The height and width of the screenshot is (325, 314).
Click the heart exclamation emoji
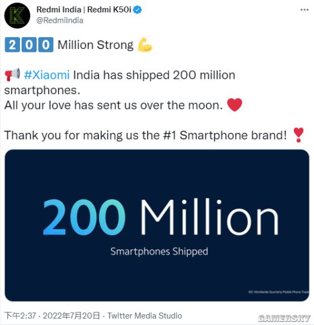pos(299,135)
